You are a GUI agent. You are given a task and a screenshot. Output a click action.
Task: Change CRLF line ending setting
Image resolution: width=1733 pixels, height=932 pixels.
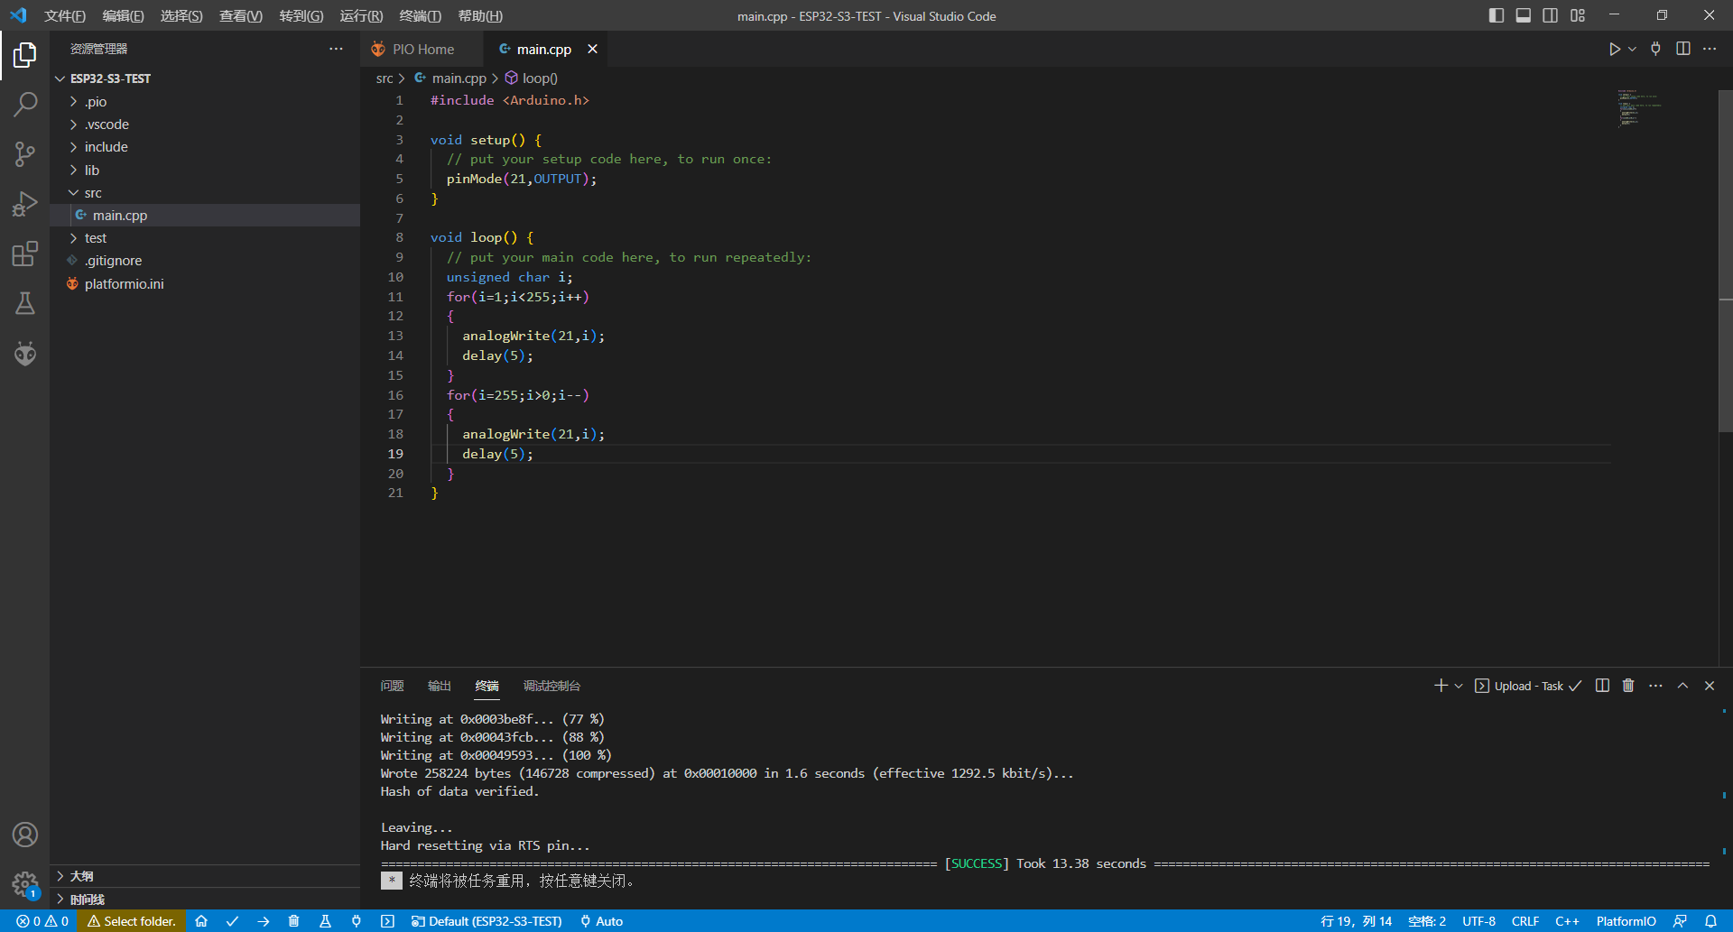coord(1525,921)
